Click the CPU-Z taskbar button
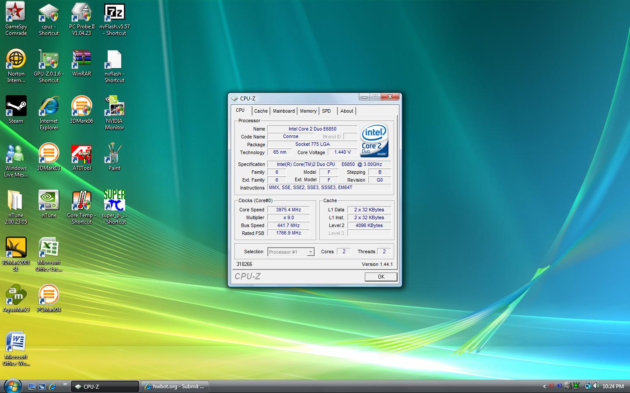This screenshot has height=393, width=630. [x=105, y=386]
